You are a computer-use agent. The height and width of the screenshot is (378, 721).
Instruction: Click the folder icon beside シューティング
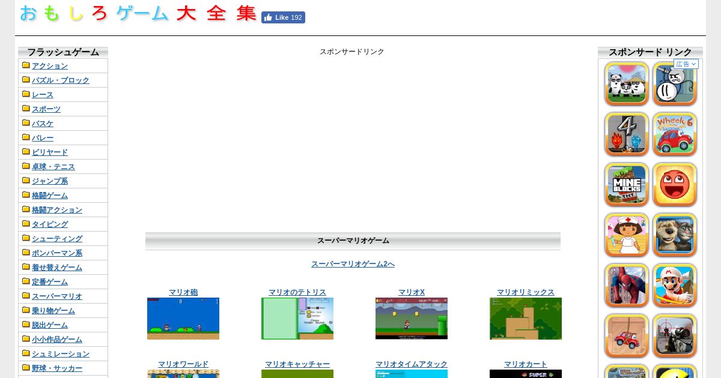[x=26, y=238]
